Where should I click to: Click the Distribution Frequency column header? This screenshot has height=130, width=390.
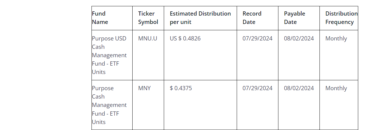click(341, 18)
